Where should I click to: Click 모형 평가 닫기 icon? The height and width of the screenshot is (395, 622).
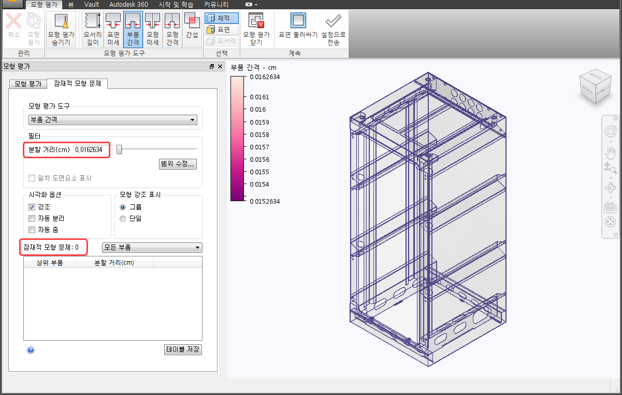tap(257, 21)
